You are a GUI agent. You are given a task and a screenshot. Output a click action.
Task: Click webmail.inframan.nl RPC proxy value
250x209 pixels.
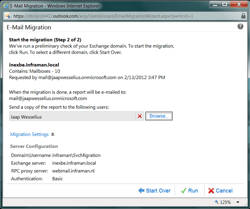(x=73, y=171)
